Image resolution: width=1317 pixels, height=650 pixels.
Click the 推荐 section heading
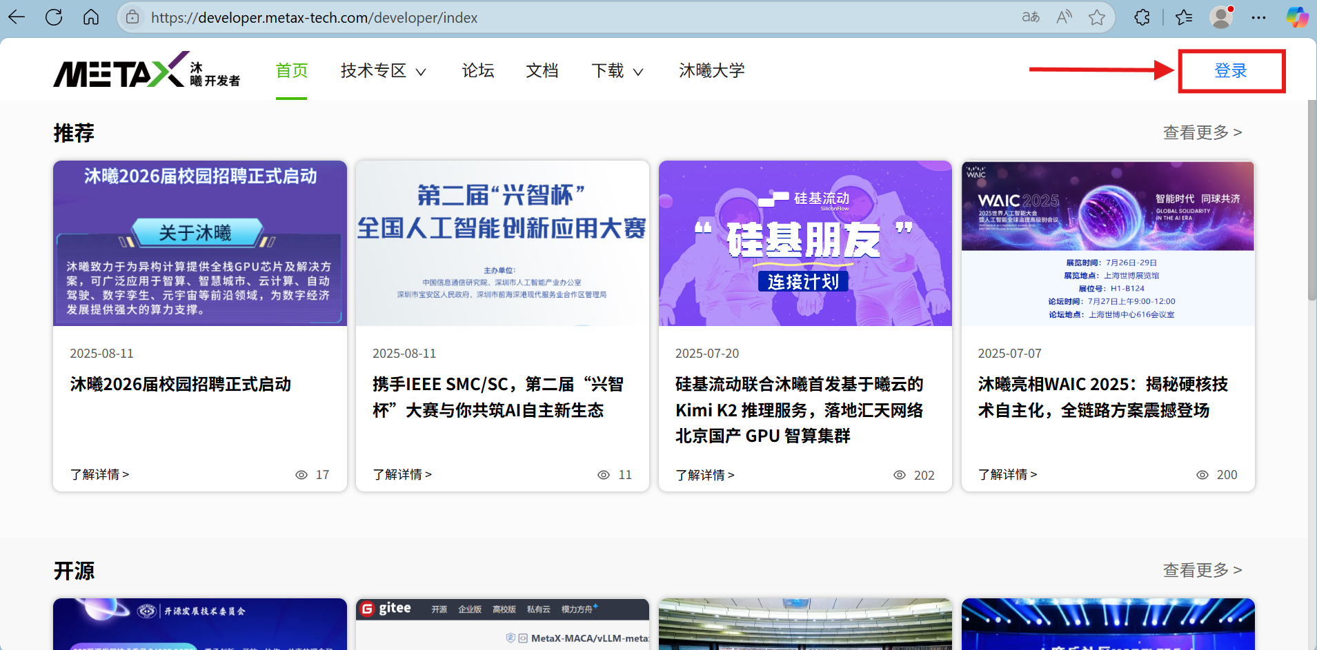click(x=74, y=132)
